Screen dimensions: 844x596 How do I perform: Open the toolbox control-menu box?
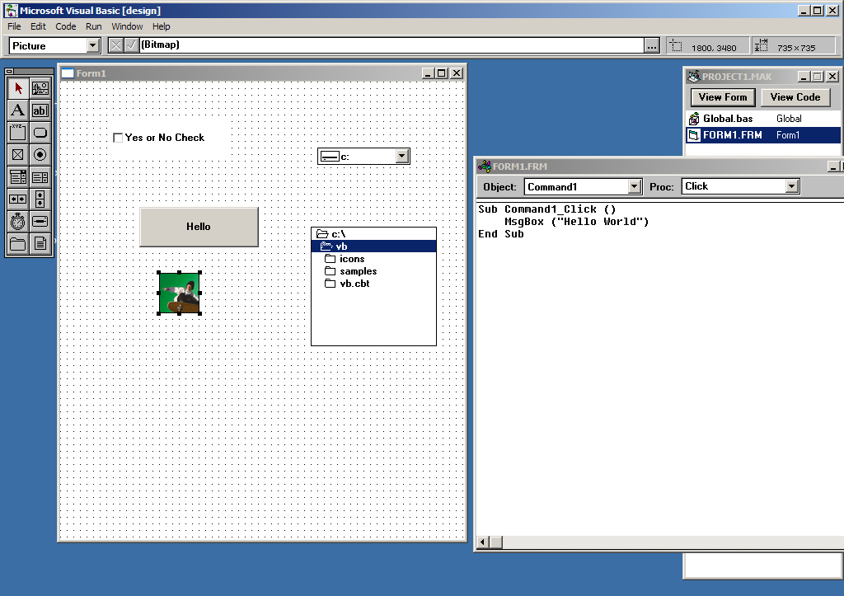click(10, 71)
